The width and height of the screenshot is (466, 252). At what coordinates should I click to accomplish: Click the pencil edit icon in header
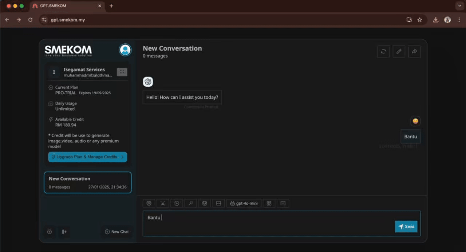pyautogui.click(x=399, y=51)
